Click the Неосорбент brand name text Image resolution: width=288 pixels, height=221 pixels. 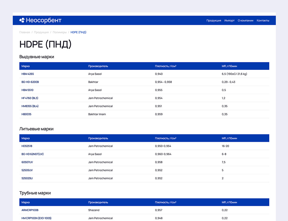pyautogui.click(x=44, y=20)
